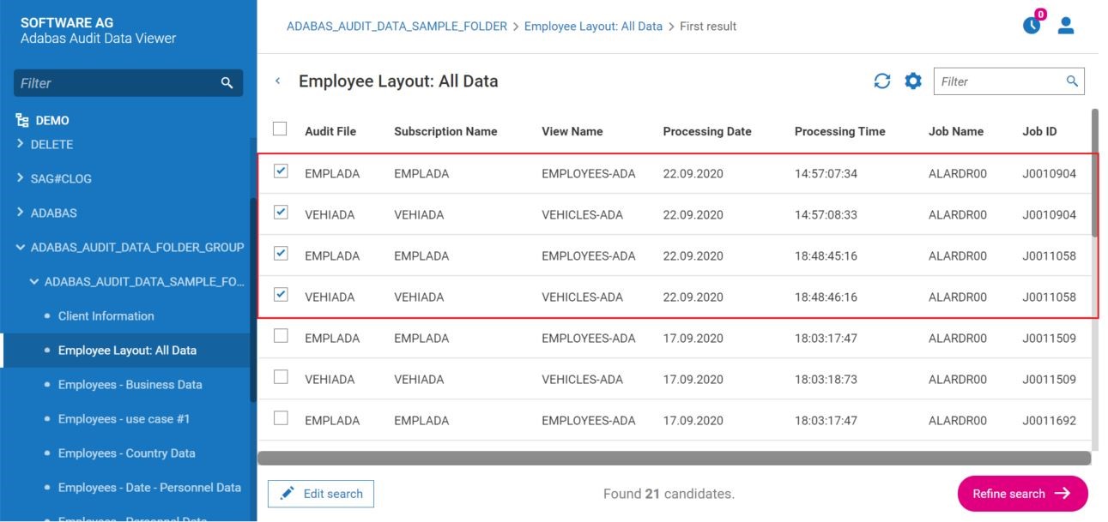This screenshot has height=522, width=1108.
Task: Click the Audit File column header
Action: tap(330, 131)
